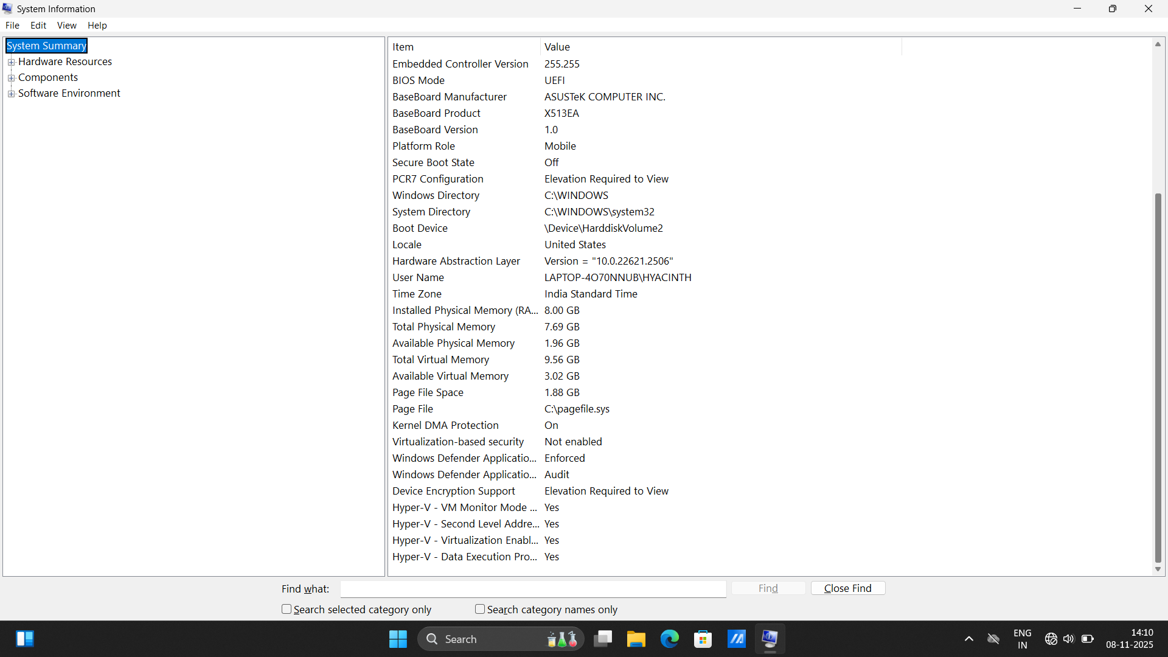Image resolution: width=1168 pixels, height=657 pixels.
Task: Expand the Hardware Resources tree node
Action: click(11, 62)
